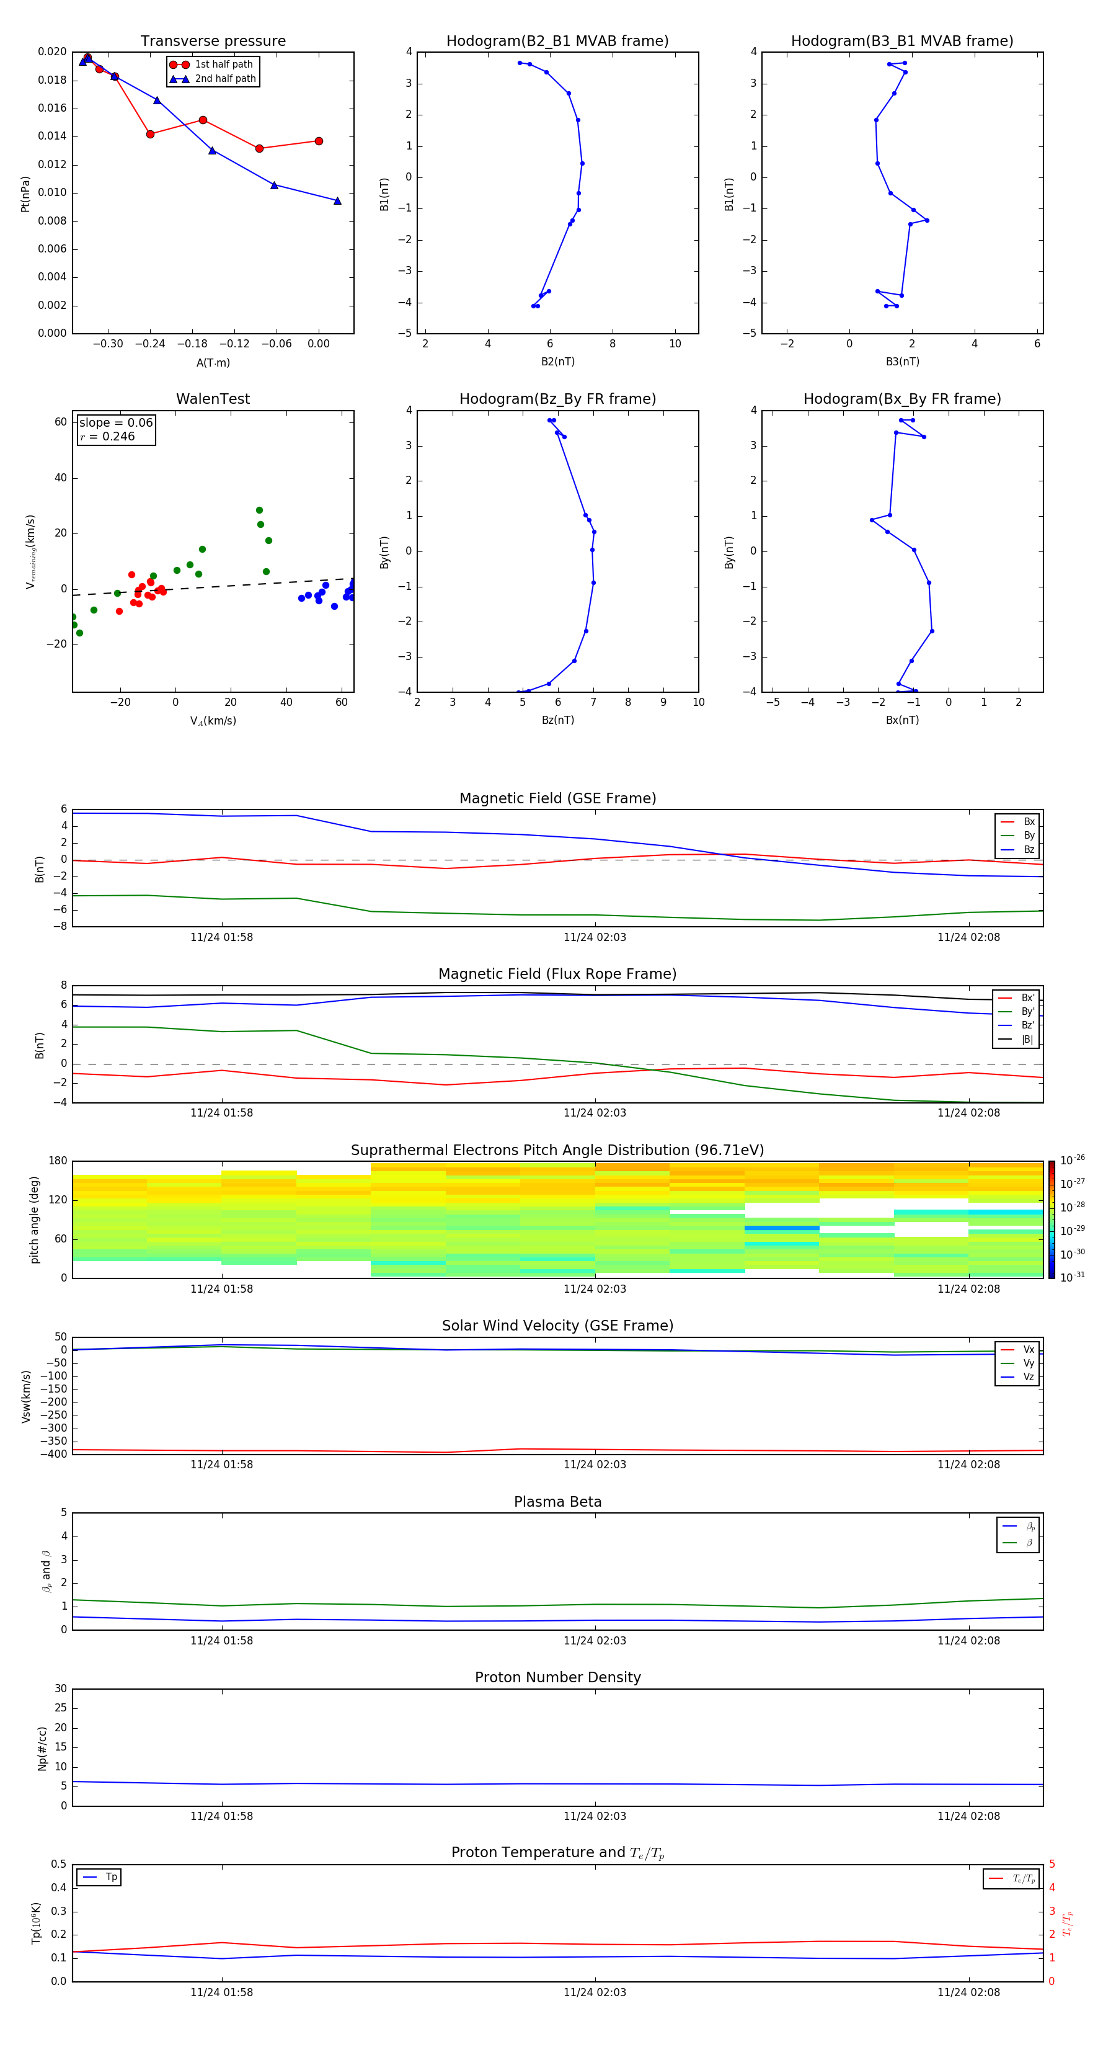Click the 'pitch angle (deg)' axis label
Image resolution: width=1116 pixels, height=2047 pixels.
point(34,1220)
